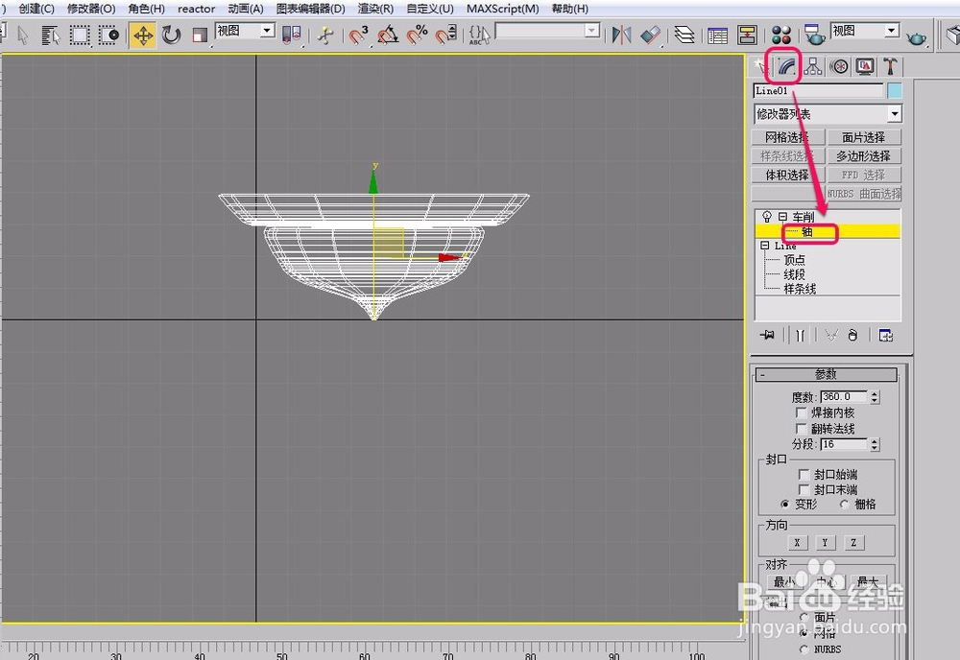Screen dimensions: 960x660
Task: Toggle the 车削 modifier lightbulb
Action: coord(766,217)
